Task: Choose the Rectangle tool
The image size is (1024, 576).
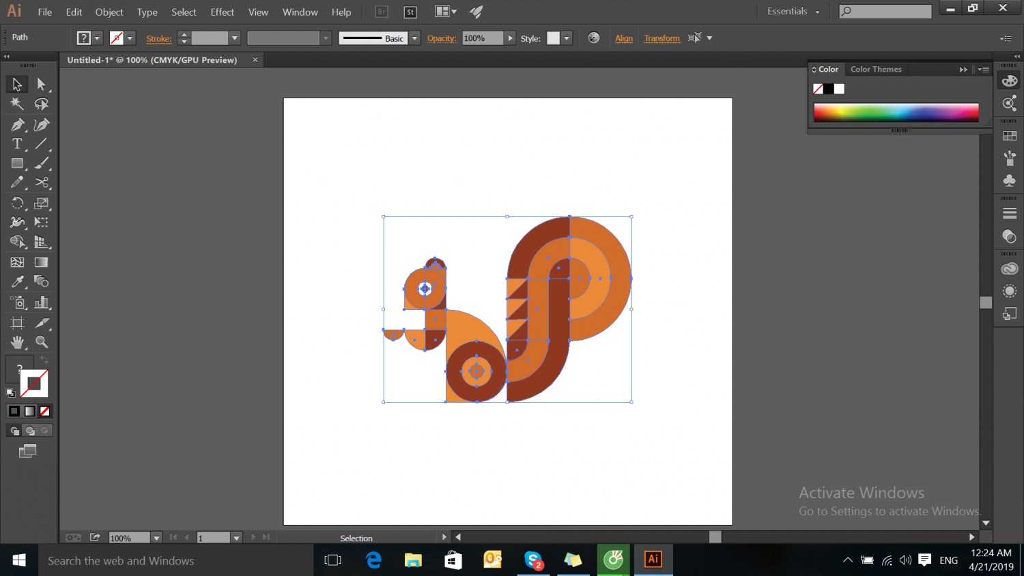Action: coord(17,164)
